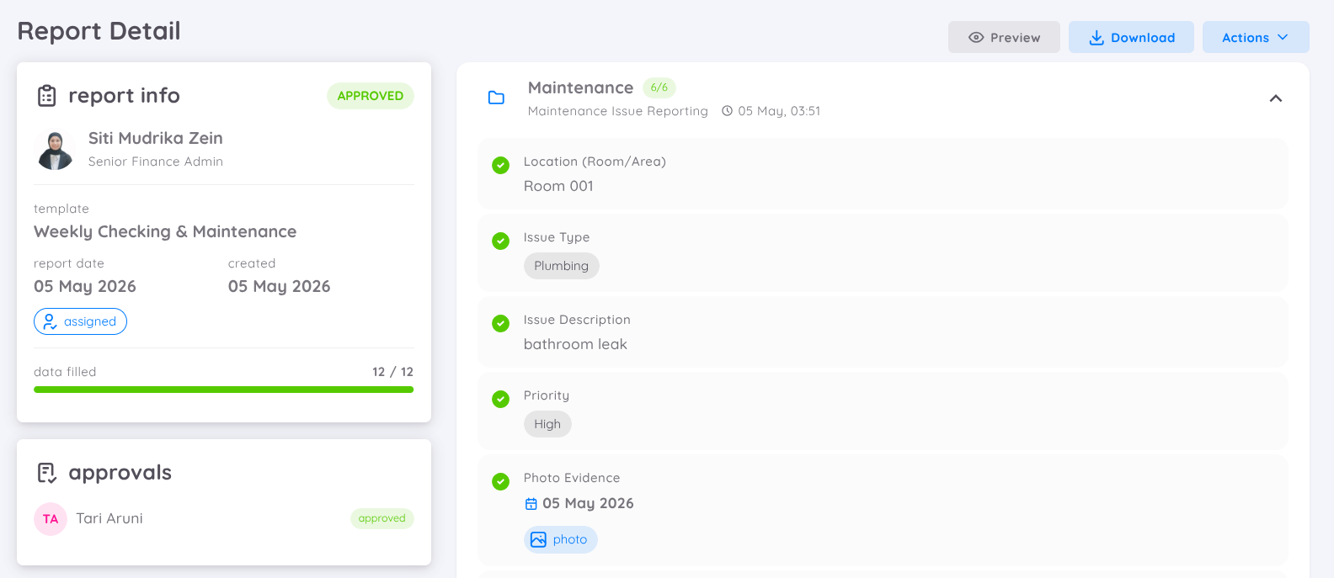This screenshot has height=578, width=1334.
Task: Click the green APPROVED status badge
Action: coord(371,96)
